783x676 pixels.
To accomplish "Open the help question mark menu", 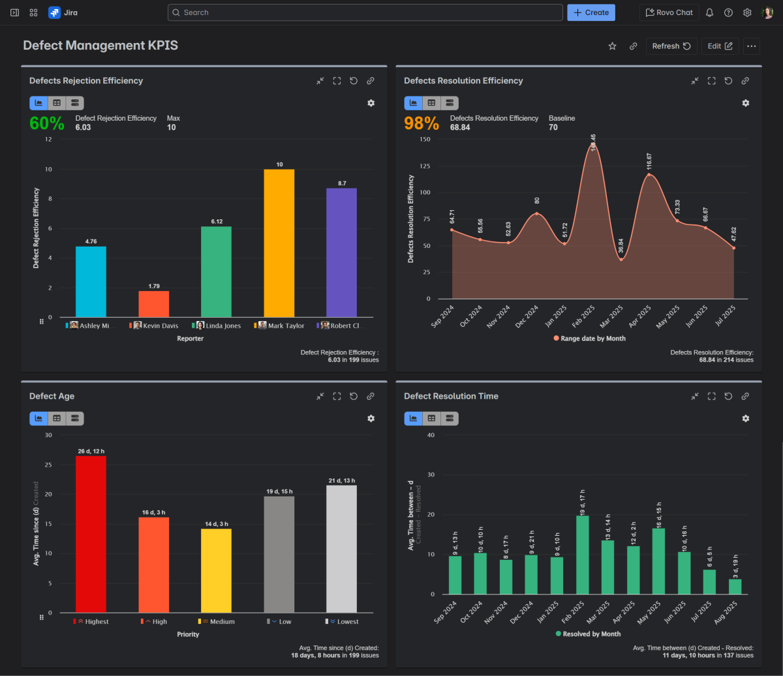I will 728,12.
